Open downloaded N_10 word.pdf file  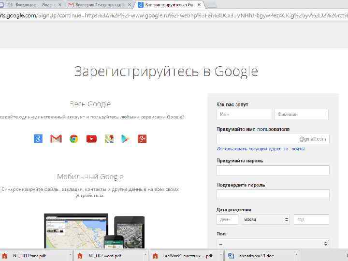point(109,256)
